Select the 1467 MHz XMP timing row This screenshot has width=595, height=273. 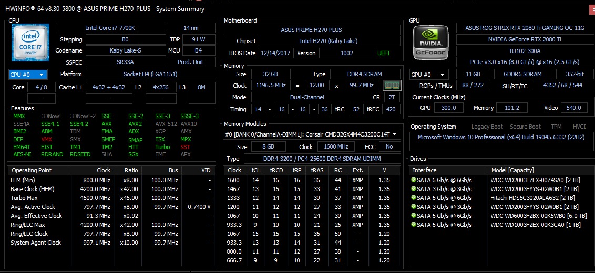point(311,189)
